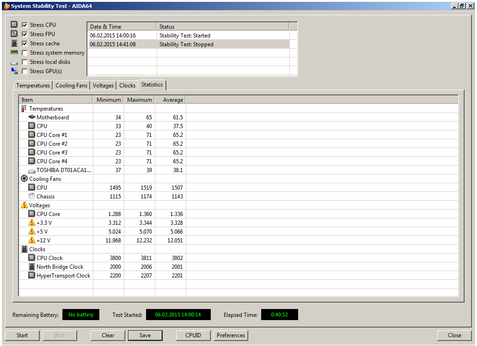Select the HyperTransport Clock row text
Image resolution: width=477 pixels, height=346 pixels.
(x=63, y=275)
